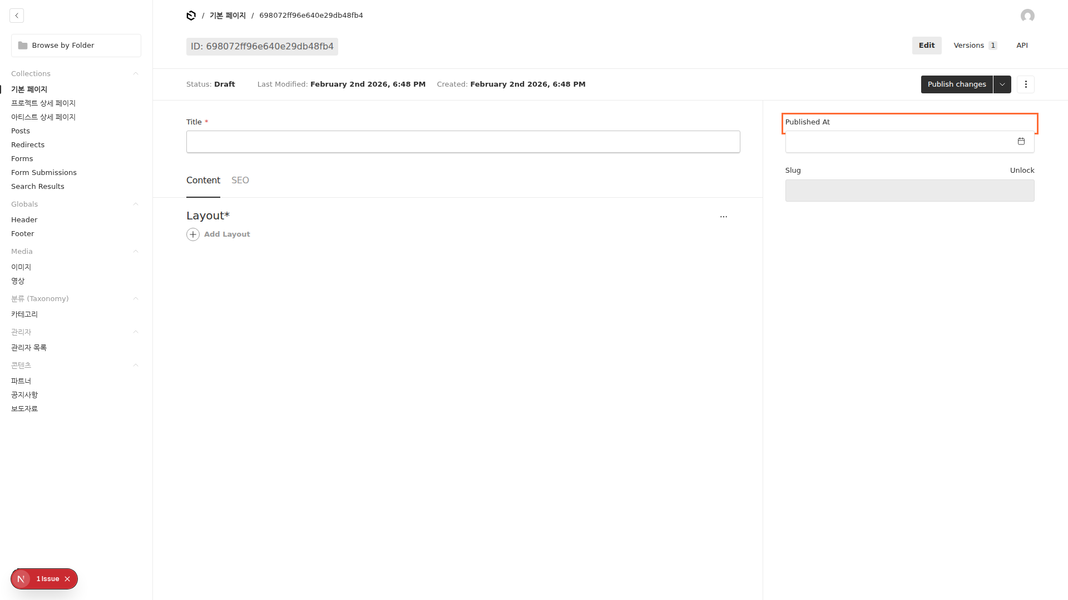The height and width of the screenshot is (600, 1068).
Task: Dismiss the 1 Issue badge
Action: click(67, 579)
